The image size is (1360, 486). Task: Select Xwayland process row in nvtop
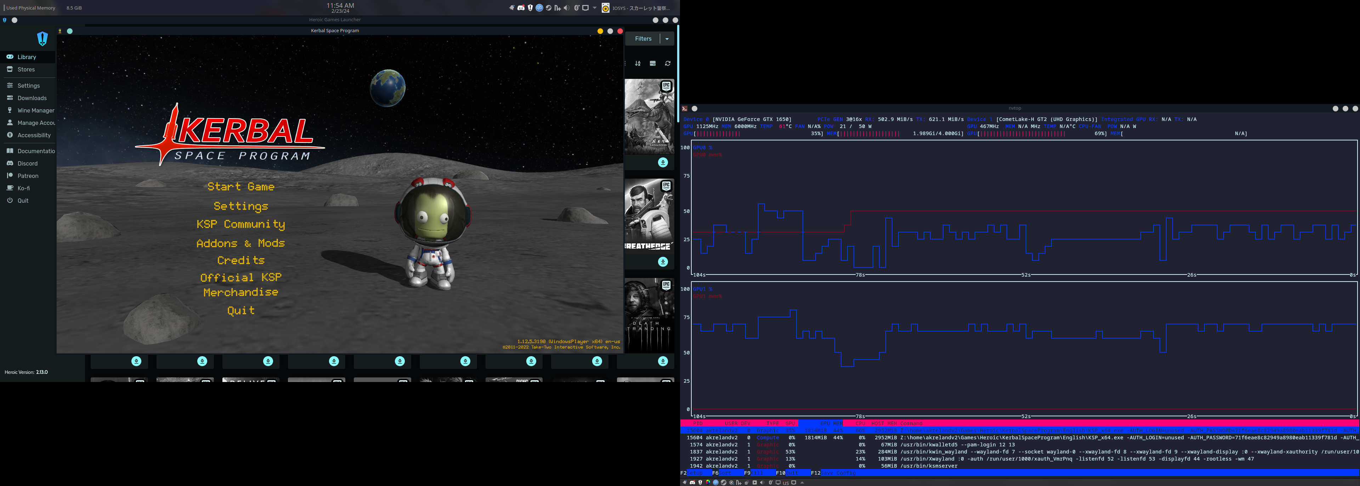(x=1020, y=459)
